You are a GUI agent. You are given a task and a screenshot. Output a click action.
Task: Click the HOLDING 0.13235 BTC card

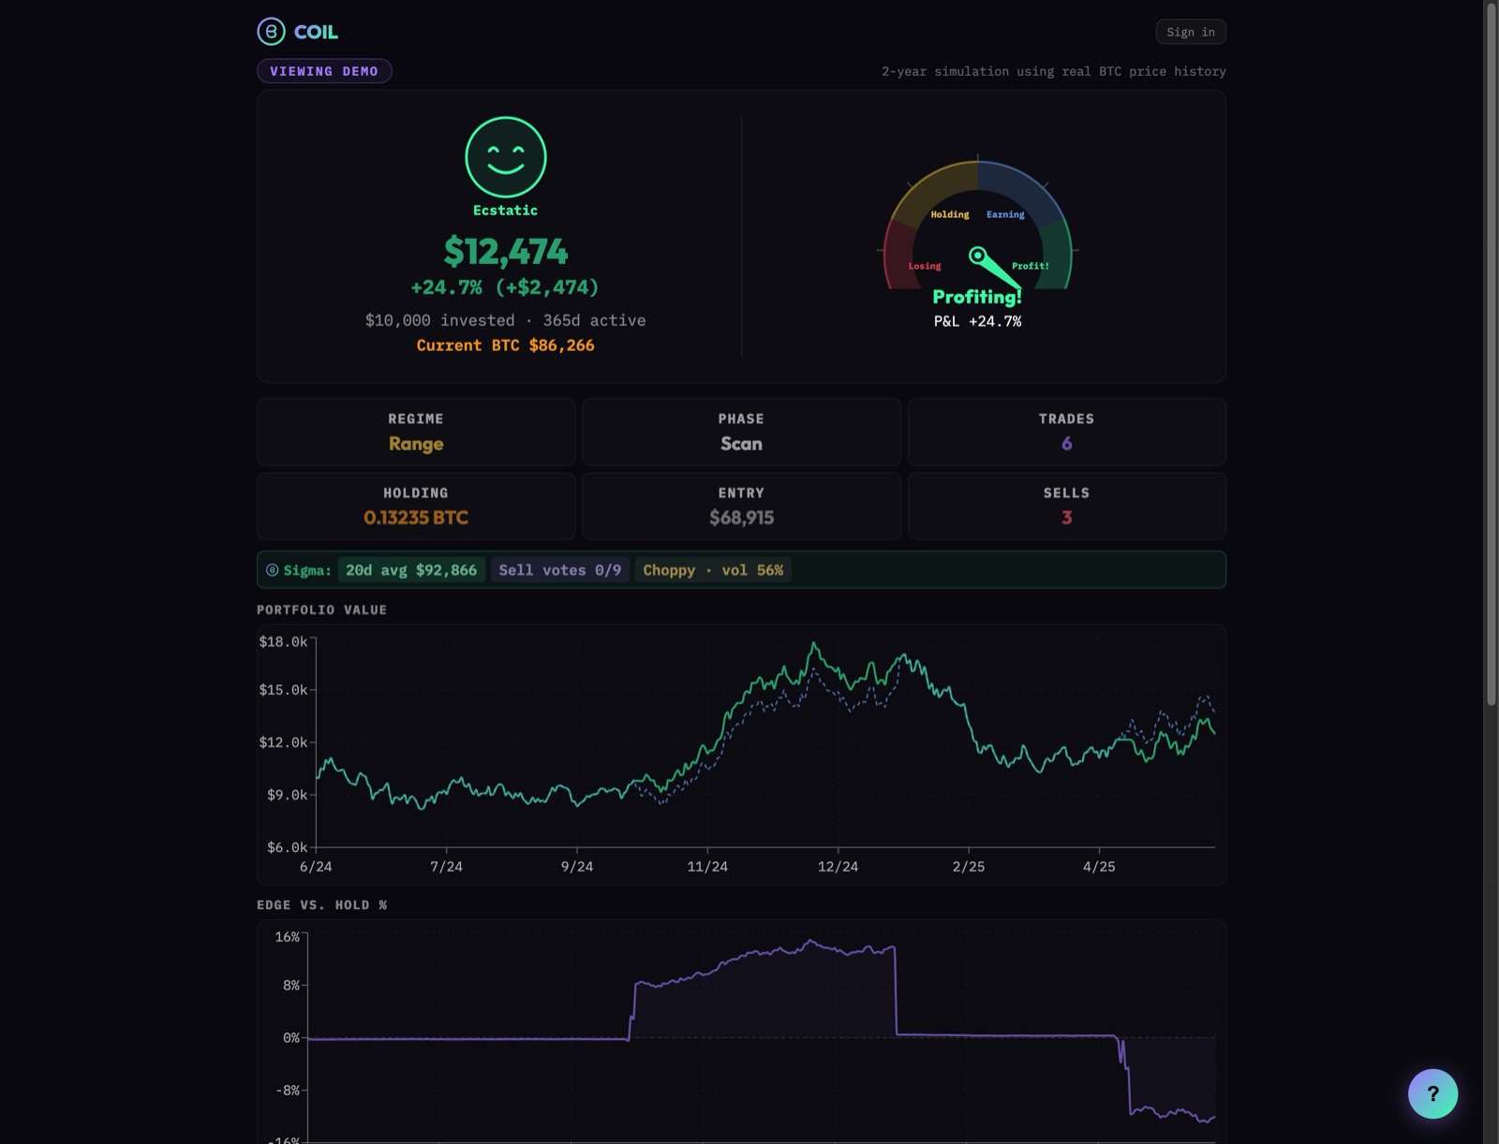(416, 506)
